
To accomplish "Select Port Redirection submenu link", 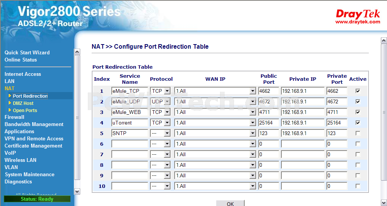I will (30, 96).
